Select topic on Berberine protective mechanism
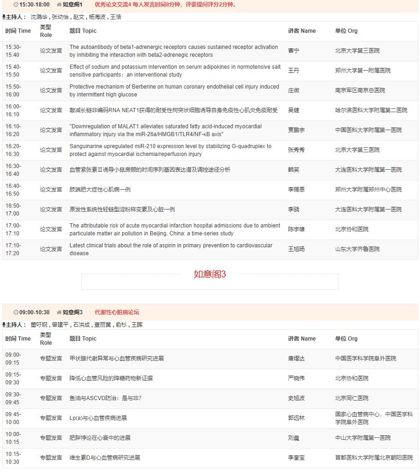This screenshot has width=420, height=473. tap(174, 90)
